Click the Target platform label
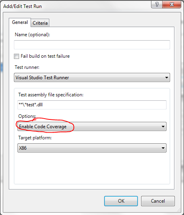The height and width of the screenshot is (215, 184). pyautogui.click(x=35, y=138)
